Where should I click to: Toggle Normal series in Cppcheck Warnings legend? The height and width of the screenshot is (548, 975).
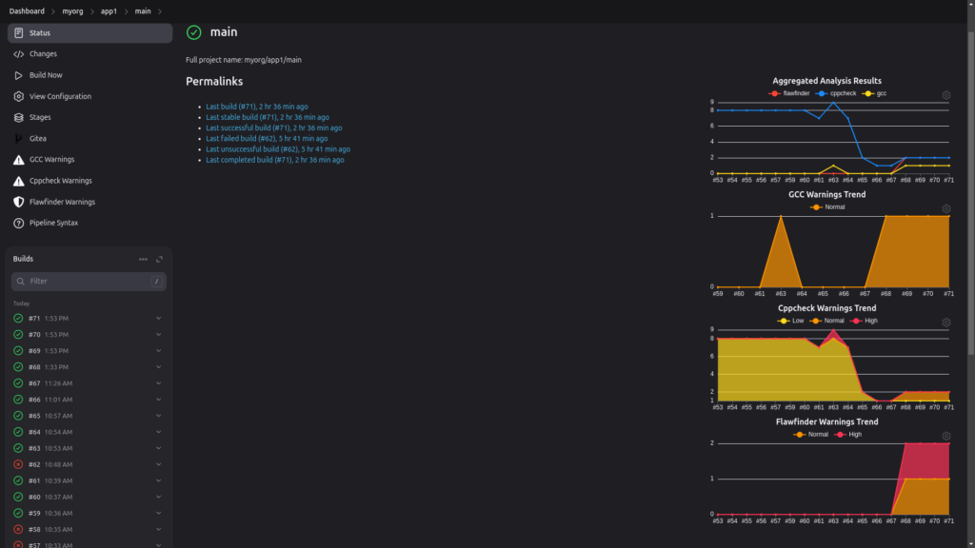826,321
